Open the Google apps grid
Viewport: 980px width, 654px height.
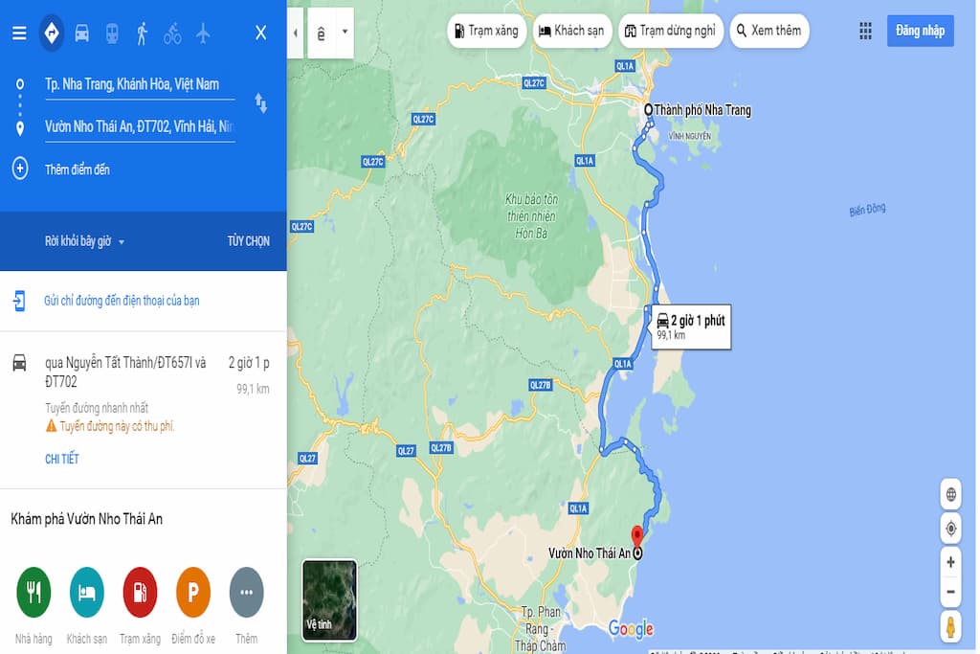click(x=865, y=31)
